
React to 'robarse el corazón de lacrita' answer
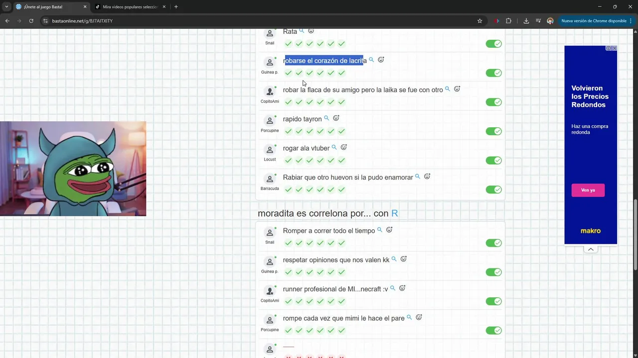pyautogui.click(x=381, y=60)
